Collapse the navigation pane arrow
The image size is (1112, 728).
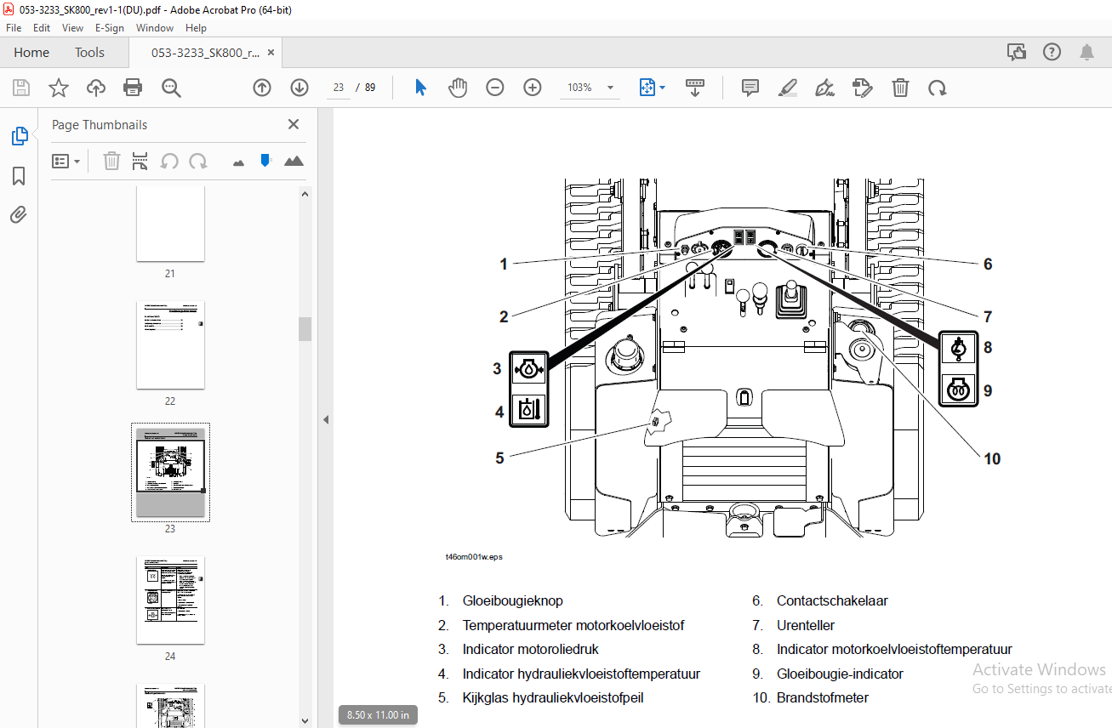(x=325, y=419)
